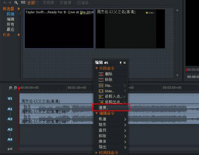Open the 速度.. option

pos(111,108)
